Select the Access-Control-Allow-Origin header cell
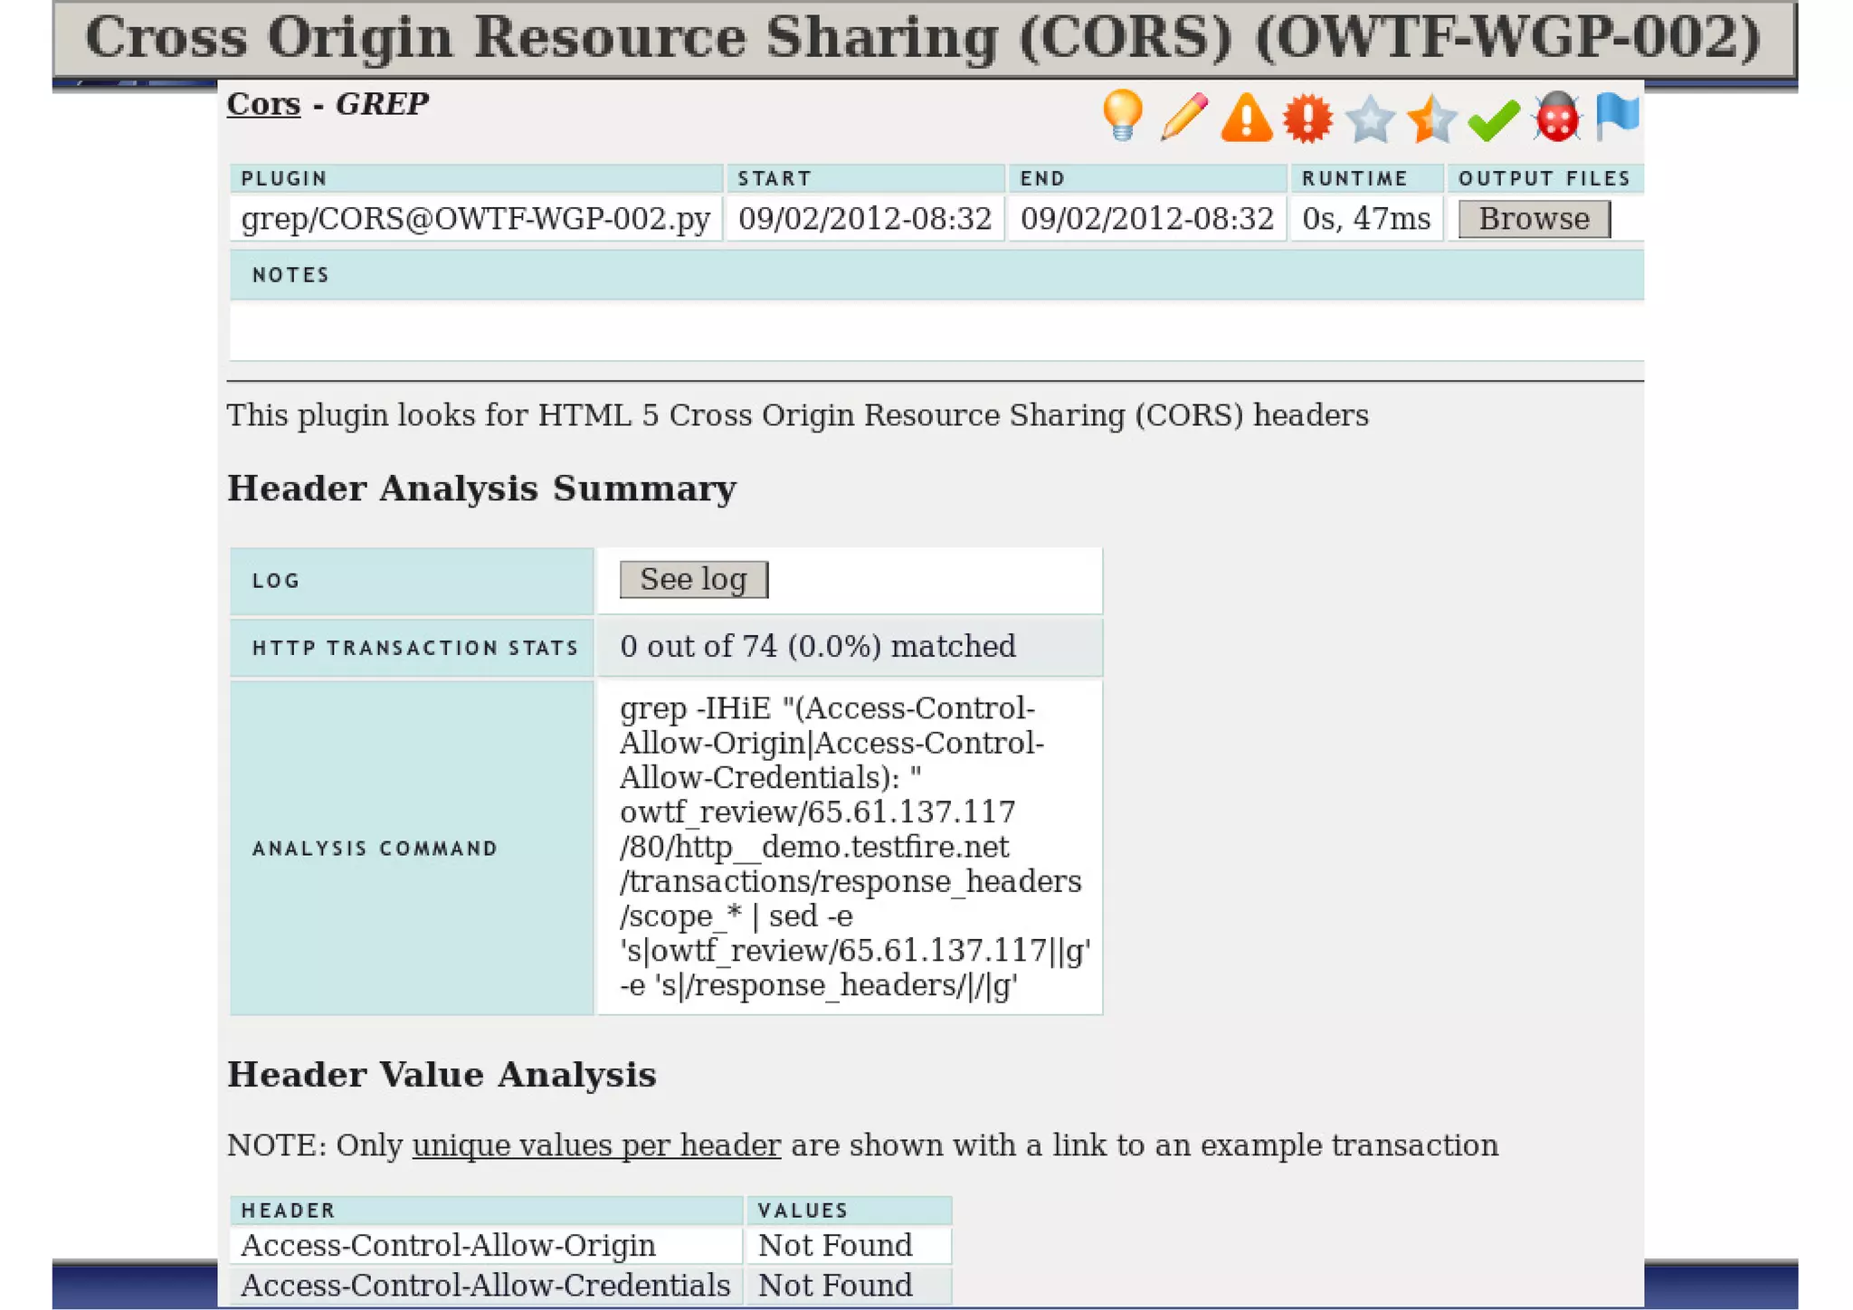This screenshot has height=1310, width=1853. [448, 1246]
